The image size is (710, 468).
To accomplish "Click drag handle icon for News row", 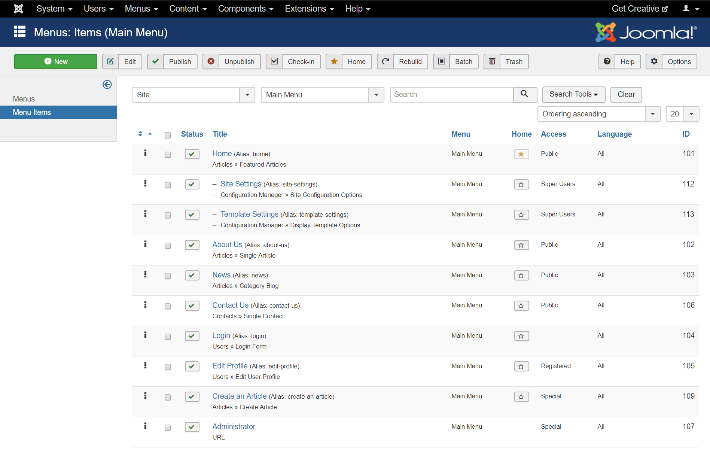I will click(x=145, y=274).
